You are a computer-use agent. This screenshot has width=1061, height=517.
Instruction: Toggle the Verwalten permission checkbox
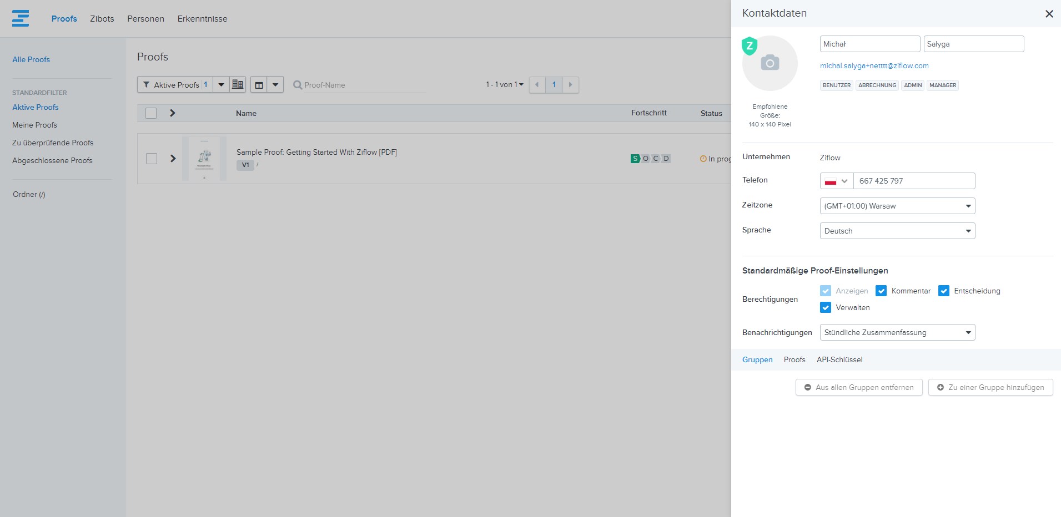826,307
